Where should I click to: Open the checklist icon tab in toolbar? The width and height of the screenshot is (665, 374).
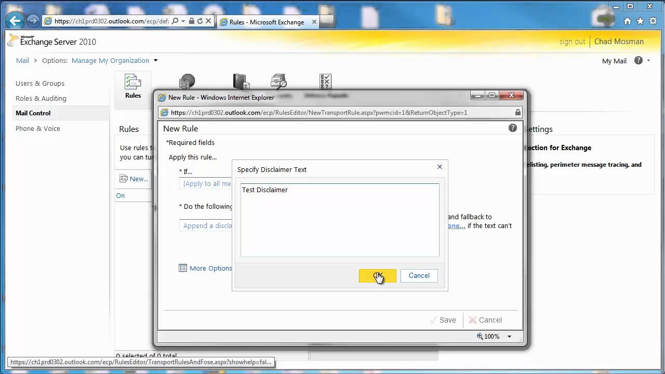pos(326,82)
